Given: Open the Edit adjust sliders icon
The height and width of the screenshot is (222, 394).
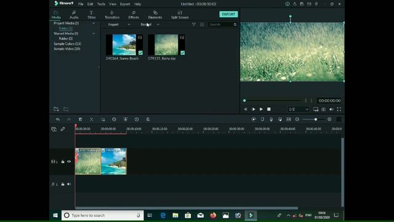Looking at the screenshot, I should point(148,119).
